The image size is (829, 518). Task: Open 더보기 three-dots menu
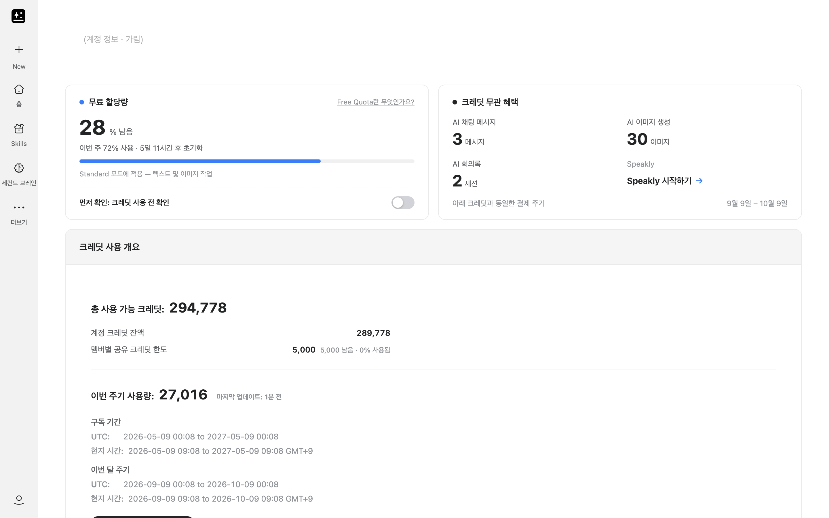(19, 207)
